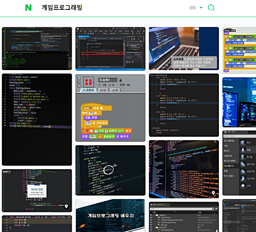Open the dark IDE with green console thumbnail

tap(37, 49)
